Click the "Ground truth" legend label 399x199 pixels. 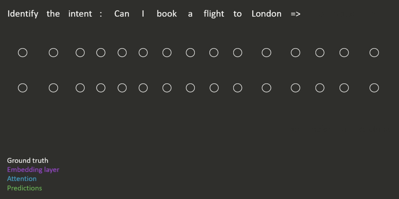28,160
